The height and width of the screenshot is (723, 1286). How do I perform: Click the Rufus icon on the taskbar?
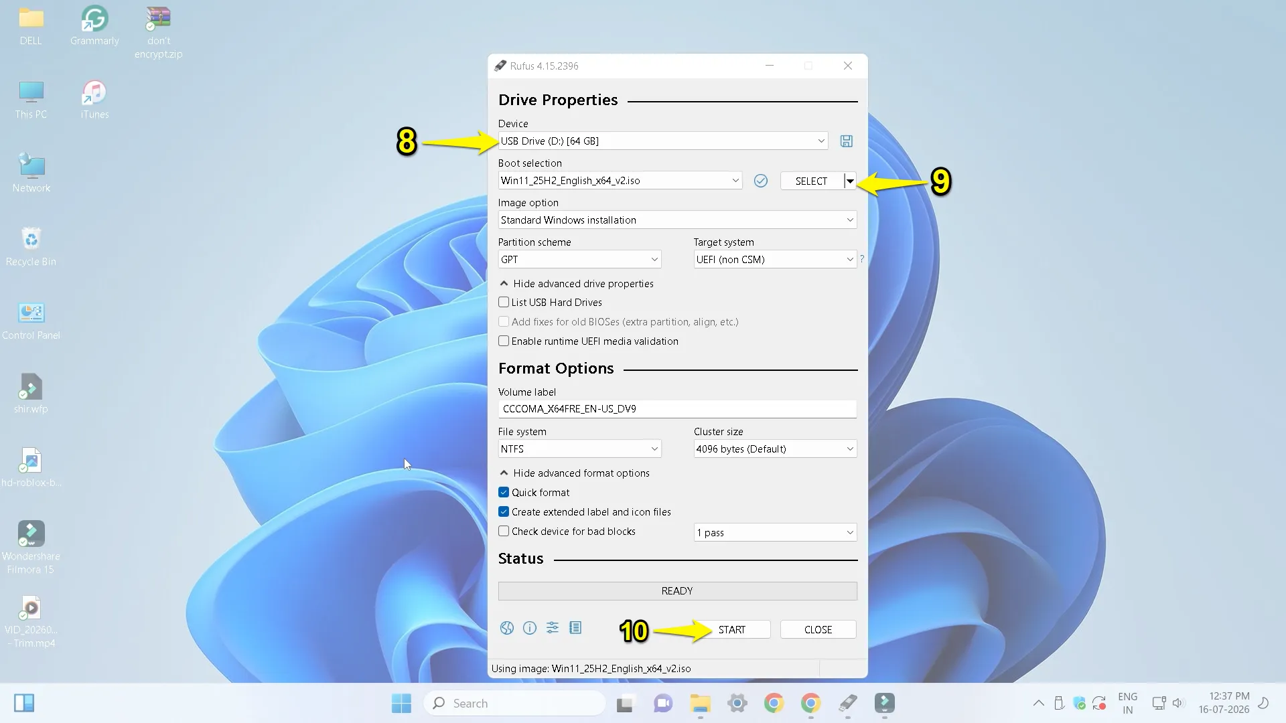point(847,703)
